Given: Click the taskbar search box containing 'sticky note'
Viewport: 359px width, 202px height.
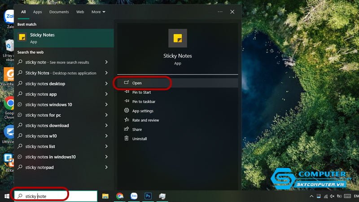Looking at the screenshot, I should [56, 196].
